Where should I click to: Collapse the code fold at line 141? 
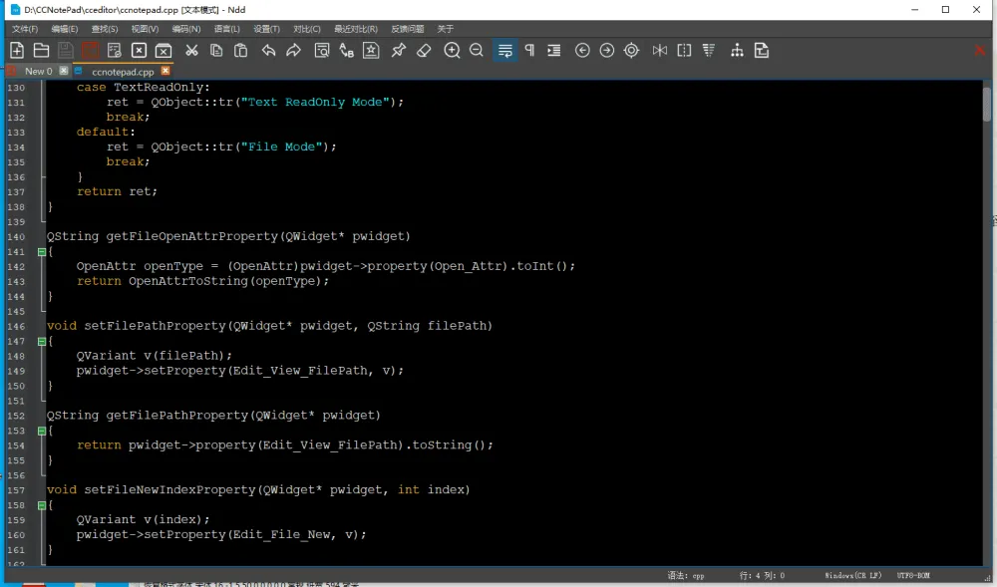coord(41,252)
